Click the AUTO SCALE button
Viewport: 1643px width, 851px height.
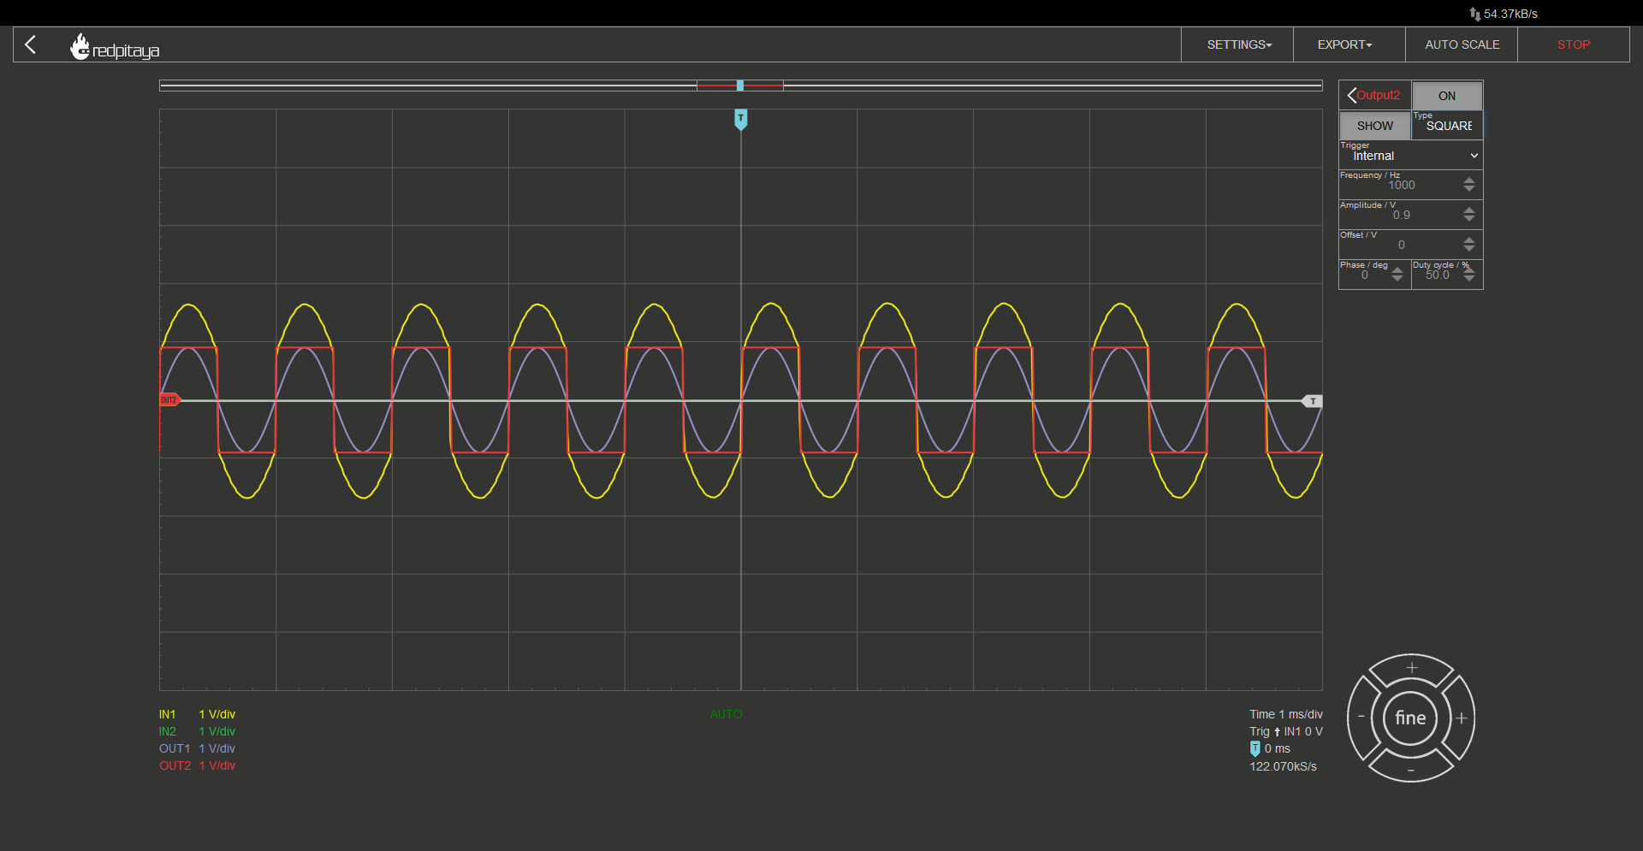pyautogui.click(x=1462, y=44)
